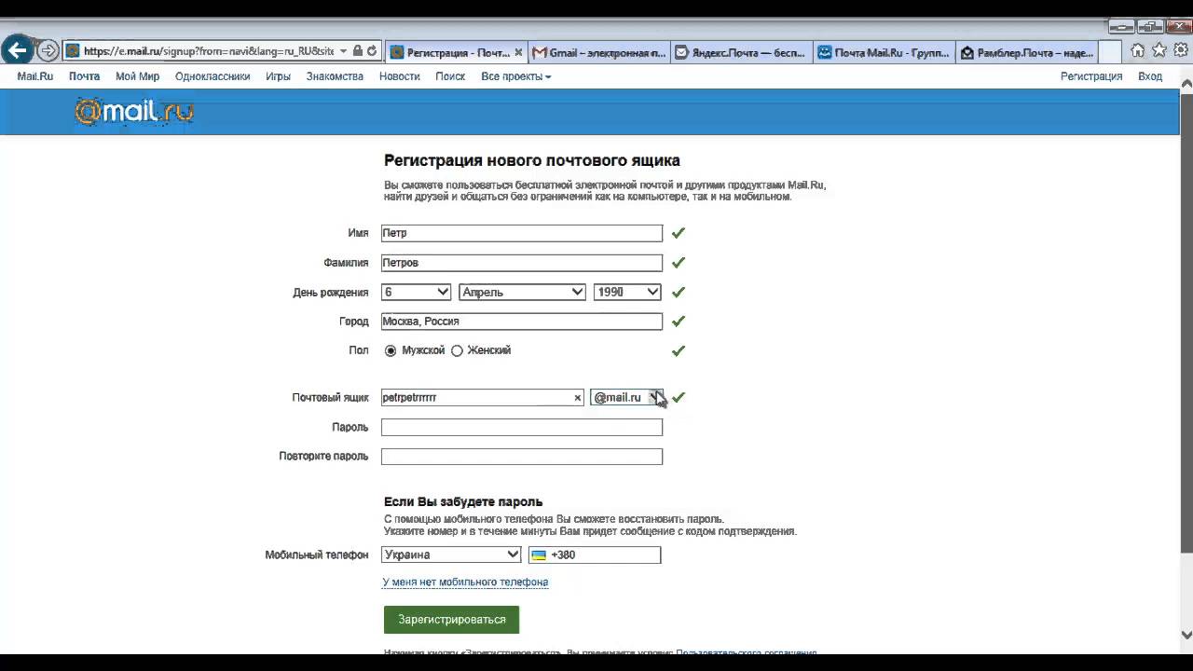Click the scrollbar down arrow
1193x671 pixels.
tap(1186, 636)
